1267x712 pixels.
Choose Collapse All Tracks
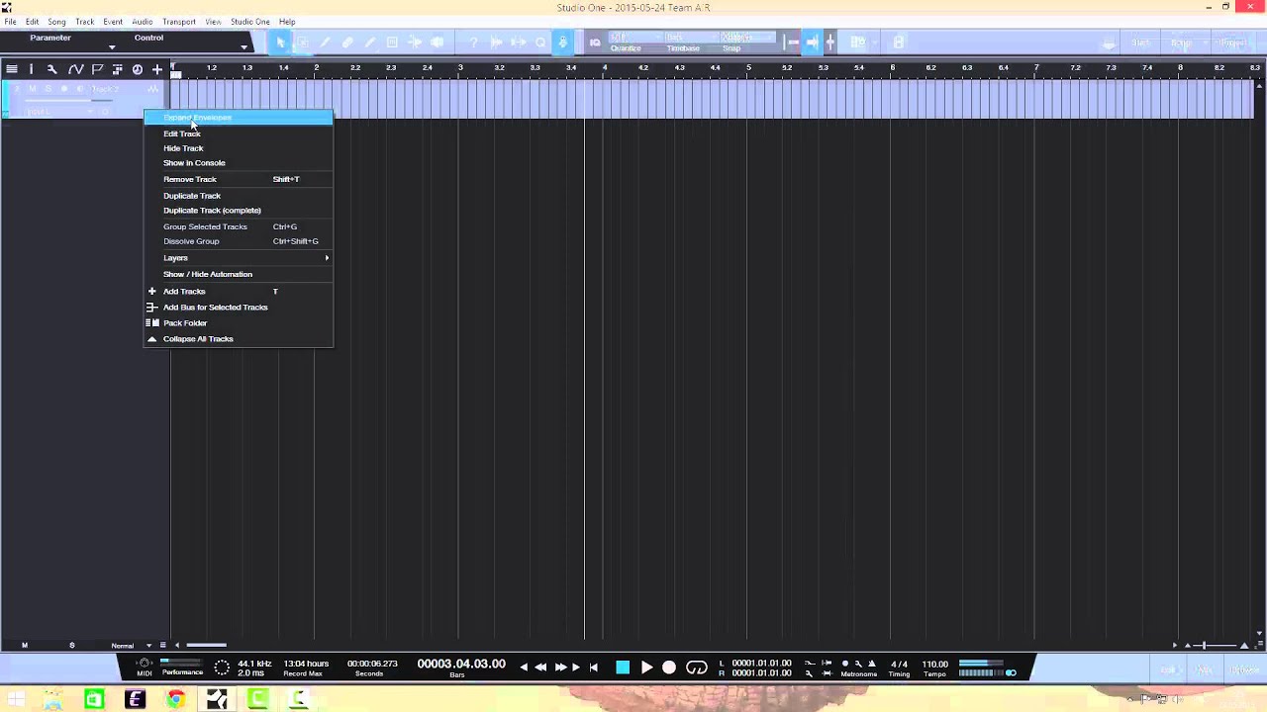pos(239,339)
